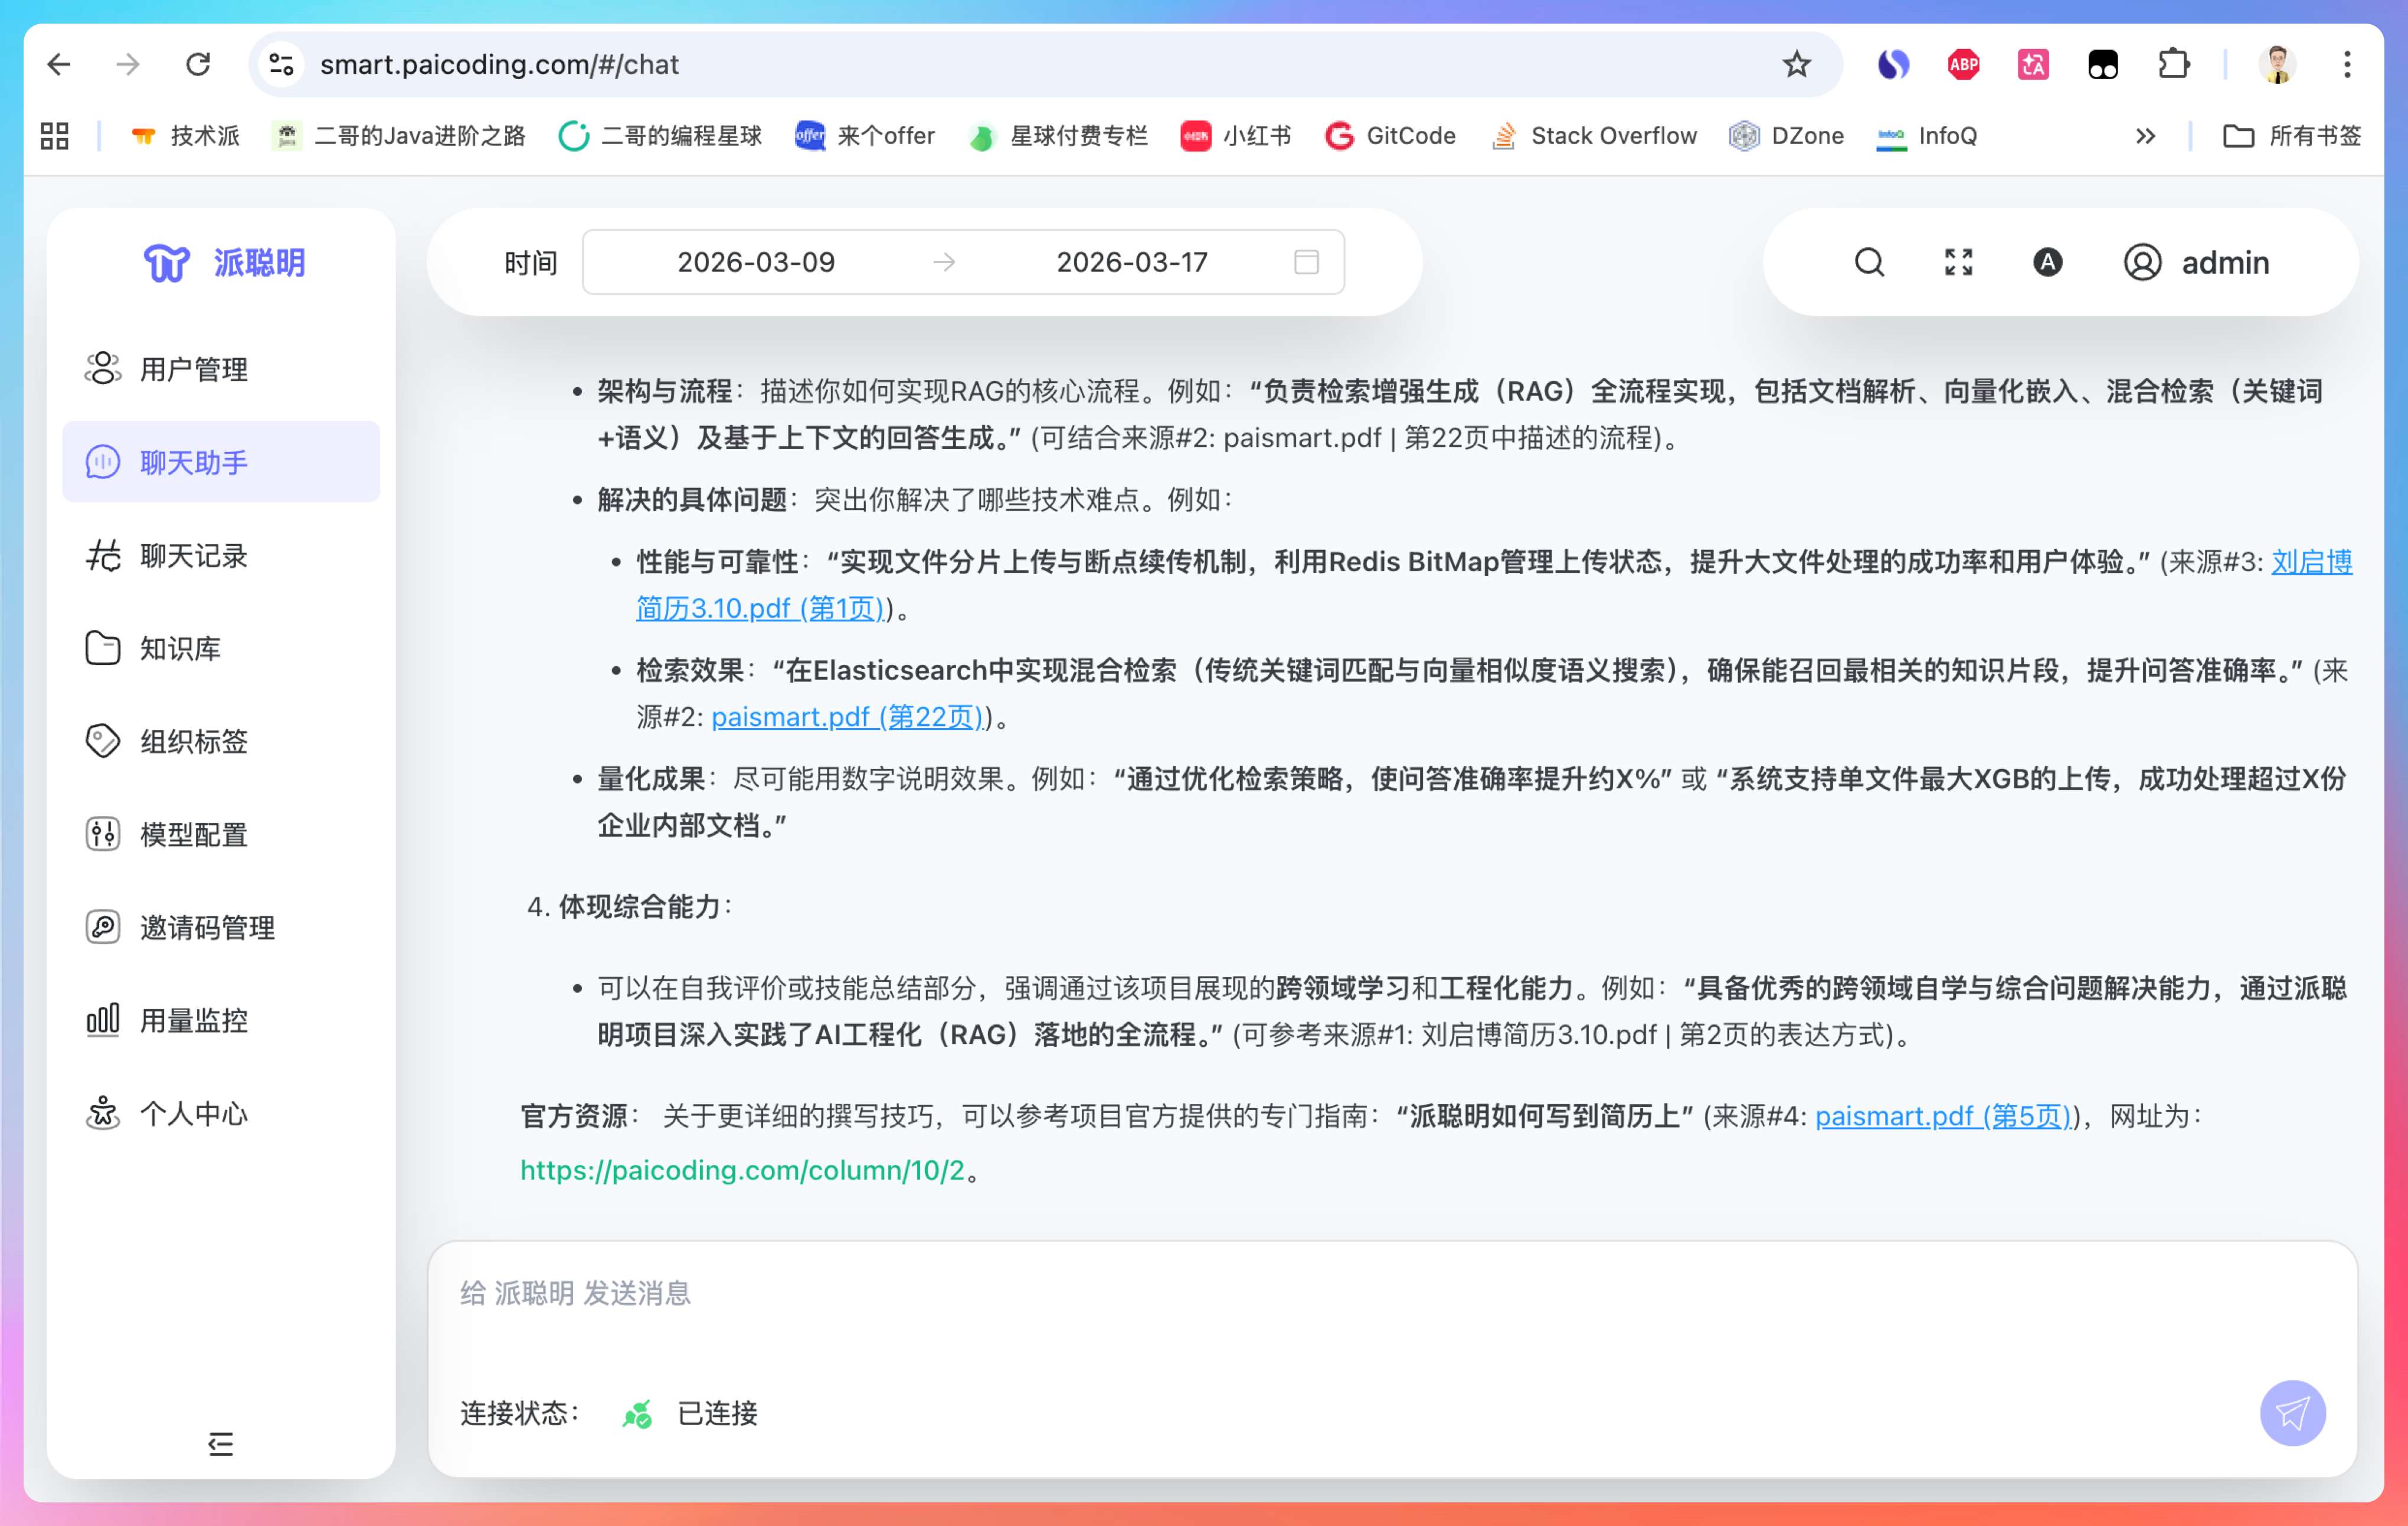The height and width of the screenshot is (1526, 2408).
Task: Open 邀请码管理 page
Action: 207,927
